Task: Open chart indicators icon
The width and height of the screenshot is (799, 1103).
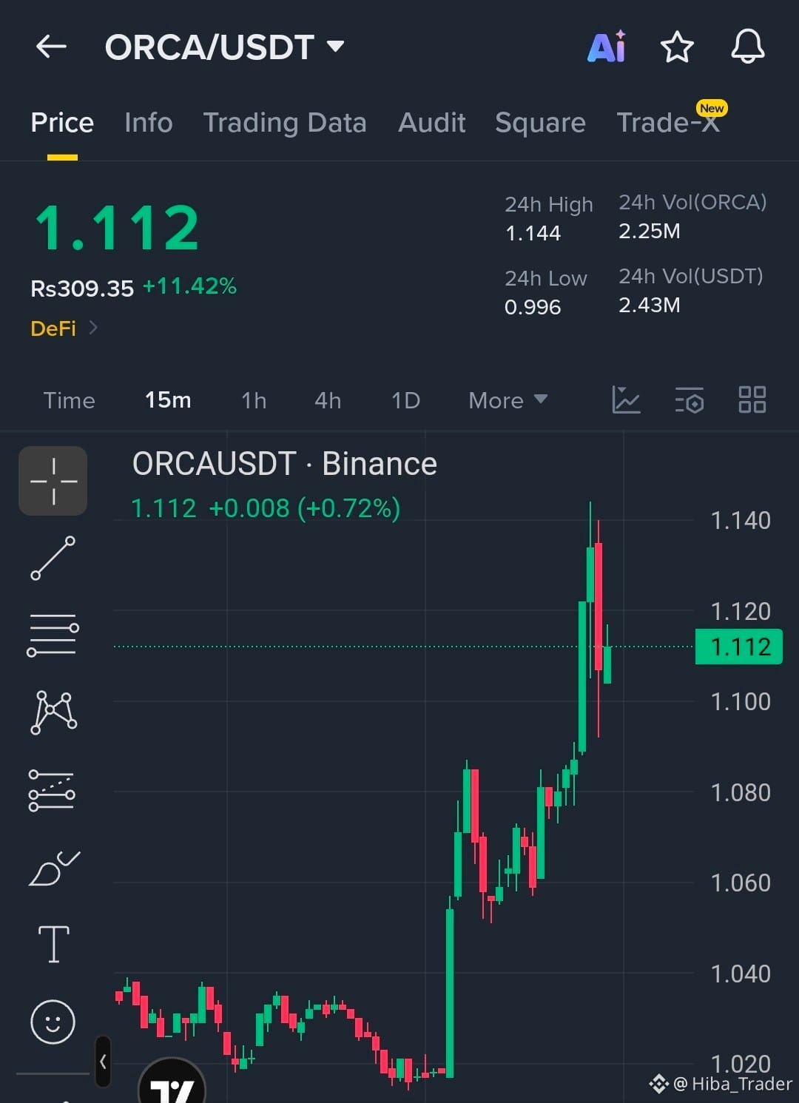Action: click(x=626, y=400)
